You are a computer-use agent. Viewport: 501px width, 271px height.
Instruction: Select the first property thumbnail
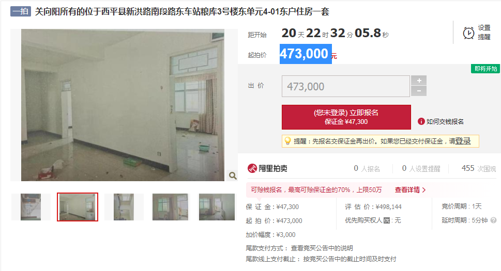click(31, 207)
